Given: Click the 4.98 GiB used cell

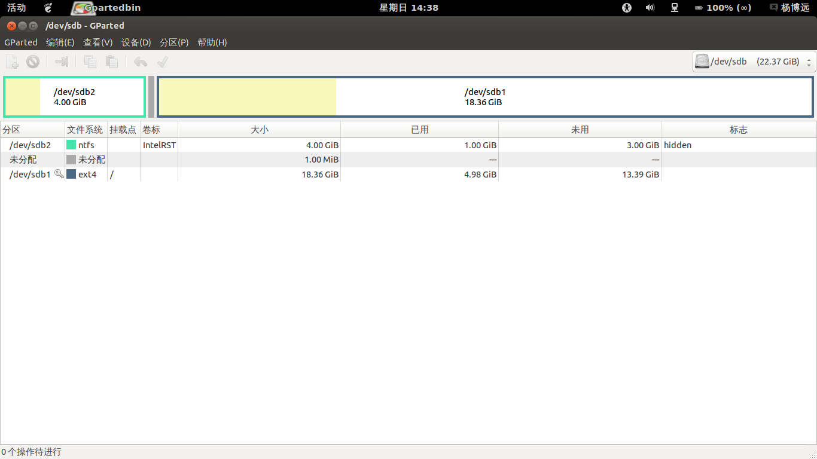Looking at the screenshot, I should tap(480, 175).
